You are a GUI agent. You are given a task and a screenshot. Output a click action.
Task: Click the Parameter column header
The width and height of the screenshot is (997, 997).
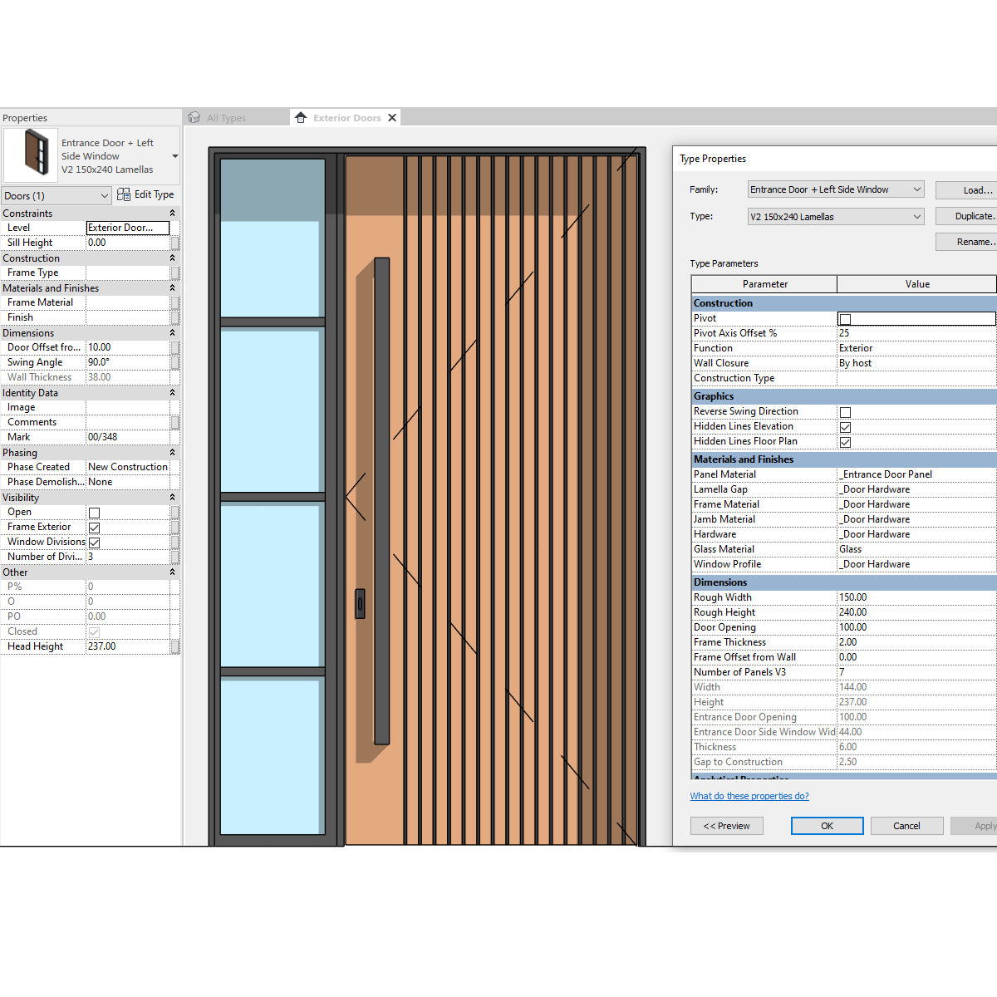point(764,284)
